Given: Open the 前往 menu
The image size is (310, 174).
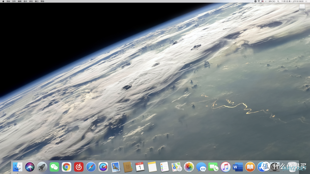Looking at the screenshot, I should pyautogui.click(x=31, y=1).
